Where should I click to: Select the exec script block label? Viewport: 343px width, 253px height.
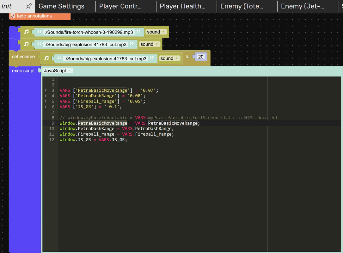[23, 71]
